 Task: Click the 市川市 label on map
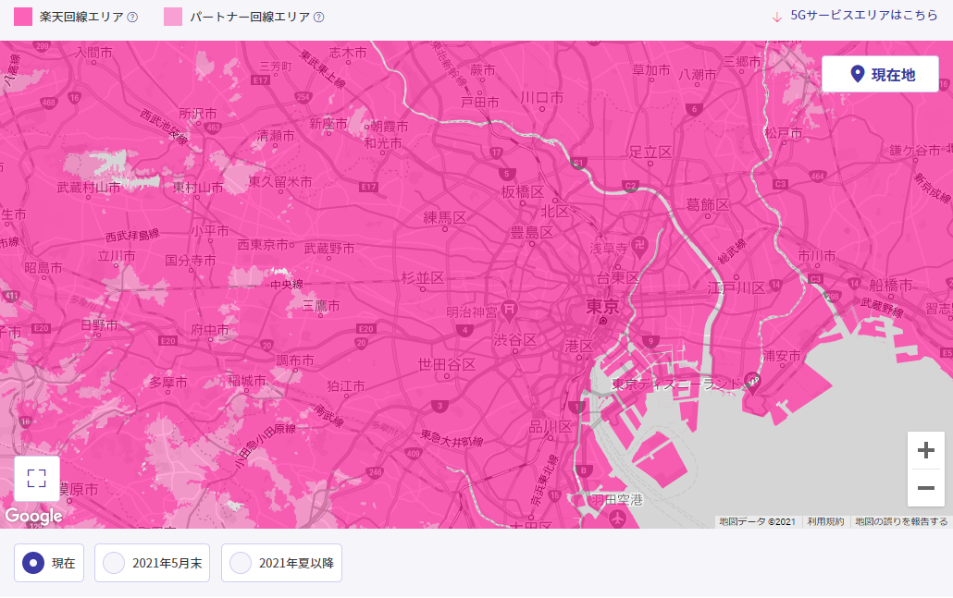tap(816, 256)
